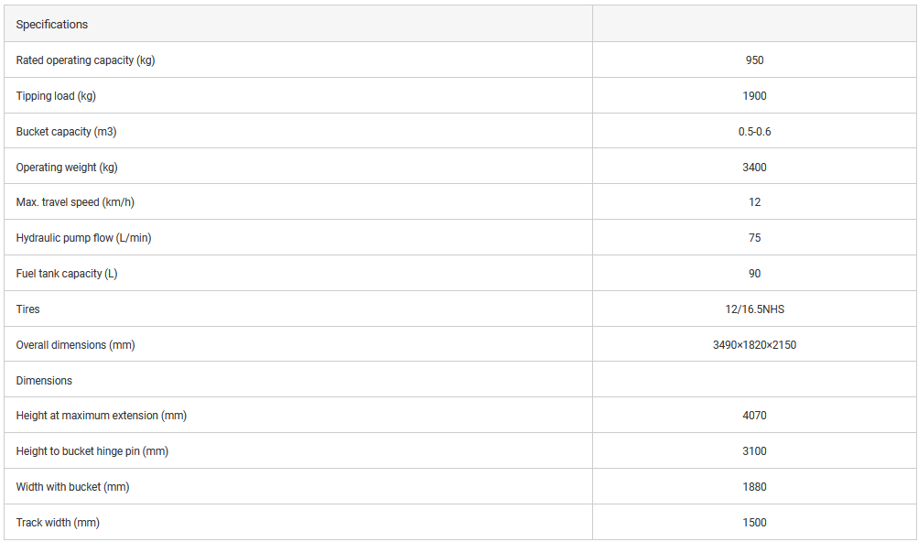Select the Tipping load (kg) row label
Screen dimensions: 918x542
56,96
